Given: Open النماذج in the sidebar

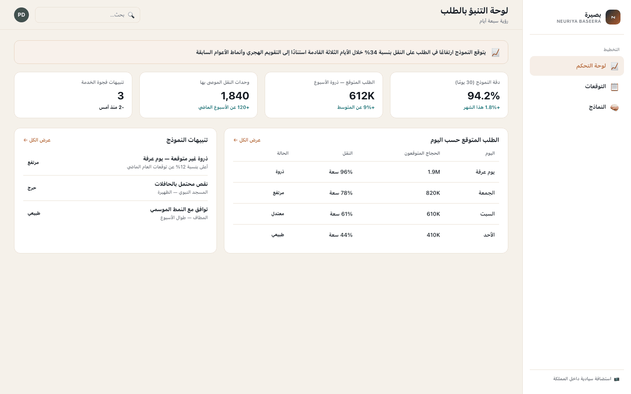Looking at the screenshot, I should [577, 107].
